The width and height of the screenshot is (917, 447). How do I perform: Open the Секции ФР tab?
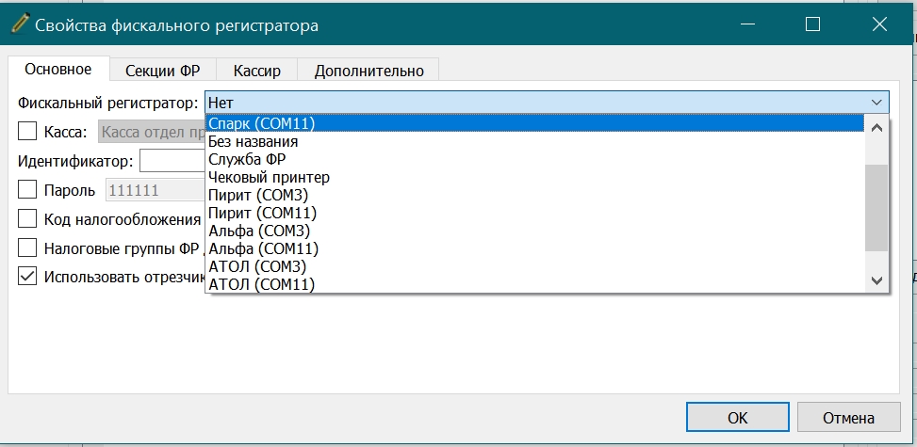[163, 71]
